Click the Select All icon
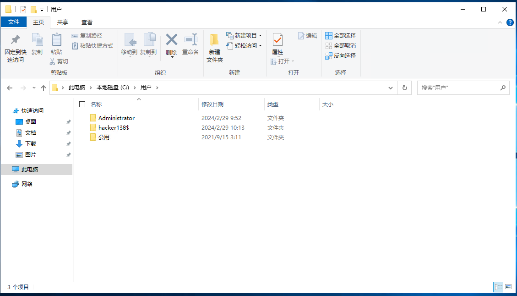Image resolution: width=517 pixels, height=296 pixels. point(329,36)
